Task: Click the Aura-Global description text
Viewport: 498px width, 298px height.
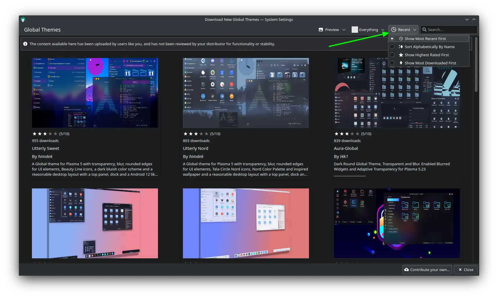Action: [392, 166]
